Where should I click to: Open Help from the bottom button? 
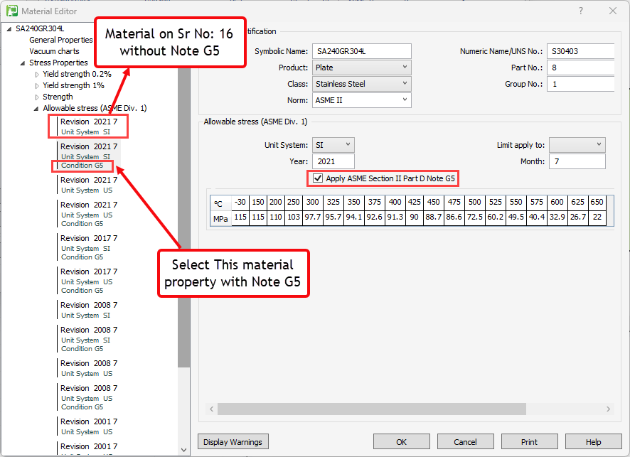click(593, 442)
